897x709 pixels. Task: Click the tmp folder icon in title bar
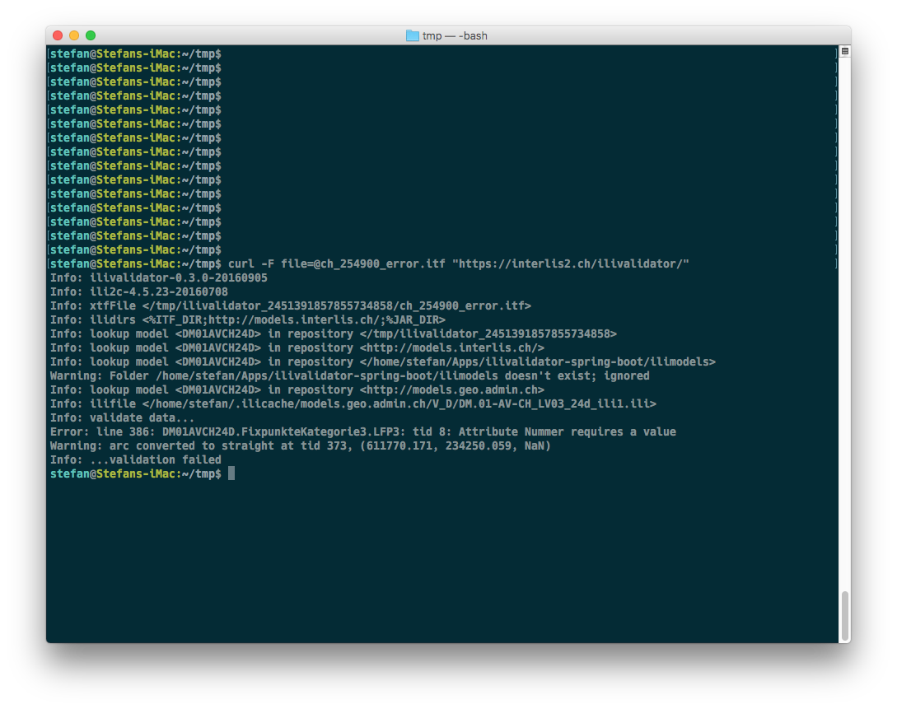click(x=413, y=35)
